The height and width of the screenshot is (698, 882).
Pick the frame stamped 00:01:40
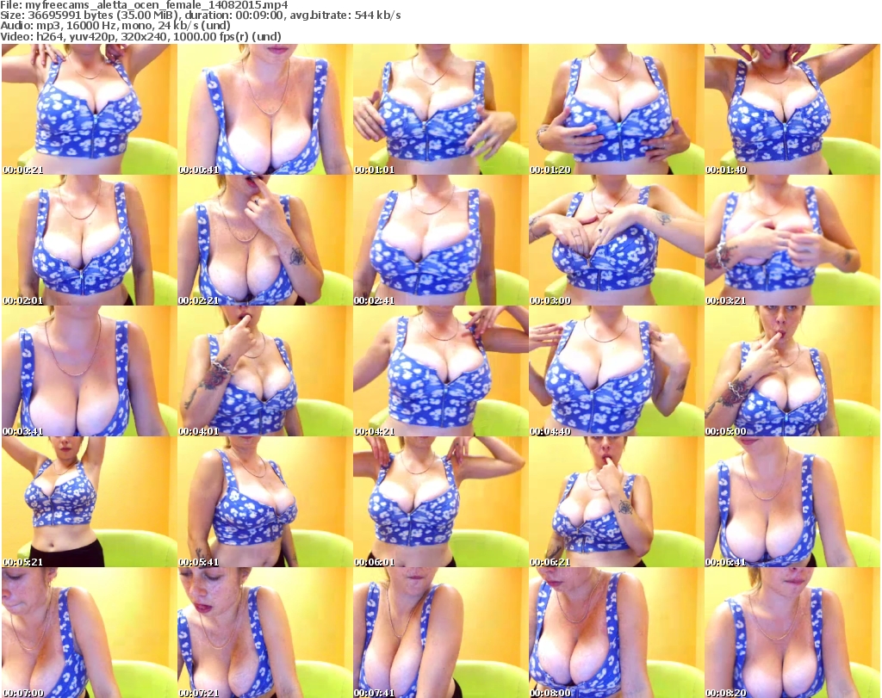792,109
